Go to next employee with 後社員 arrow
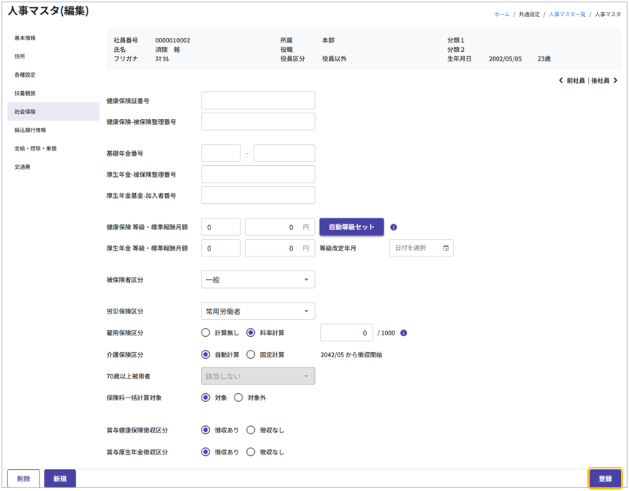 pos(615,80)
